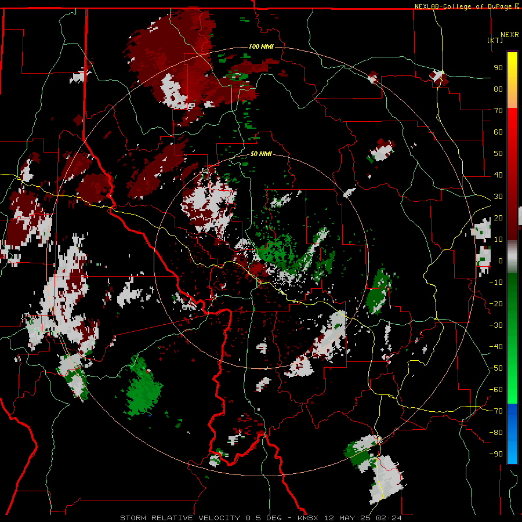Click the -70 value on the velocity scale

[x=496, y=411]
